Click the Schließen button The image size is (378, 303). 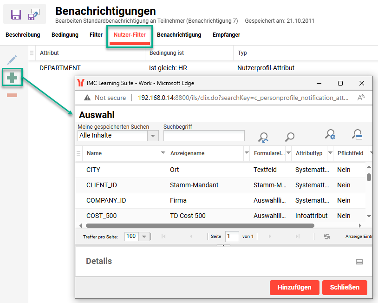345,287
